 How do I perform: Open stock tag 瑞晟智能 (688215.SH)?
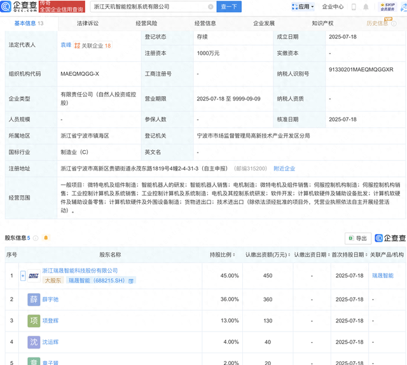pyautogui.click(x=97, y=280)
